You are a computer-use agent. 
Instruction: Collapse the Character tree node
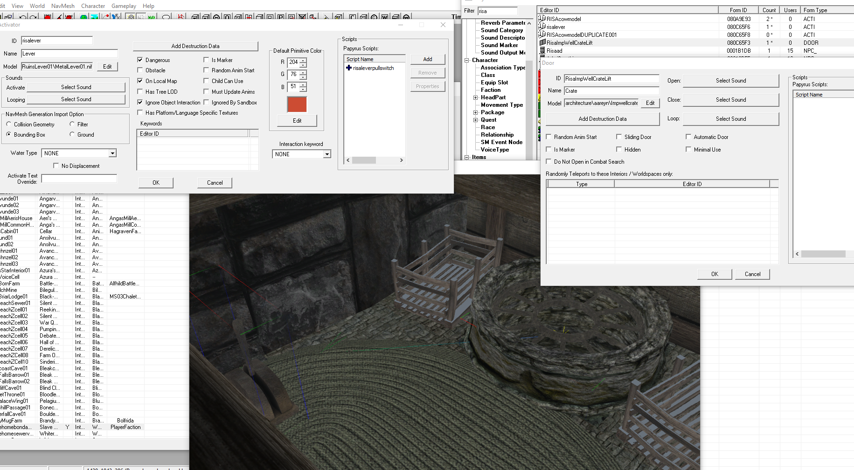pyautogui.click(x=466, y=60)
